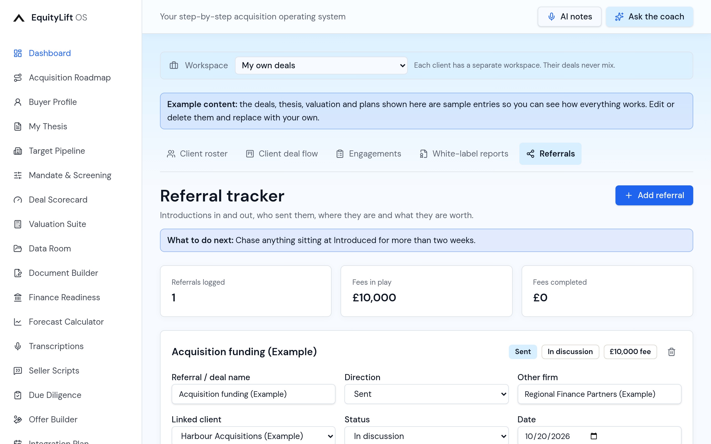This screenshot has width=711, height=444.
Task: Open Finance Readiness bank icon
Action: tap(17, 297)
